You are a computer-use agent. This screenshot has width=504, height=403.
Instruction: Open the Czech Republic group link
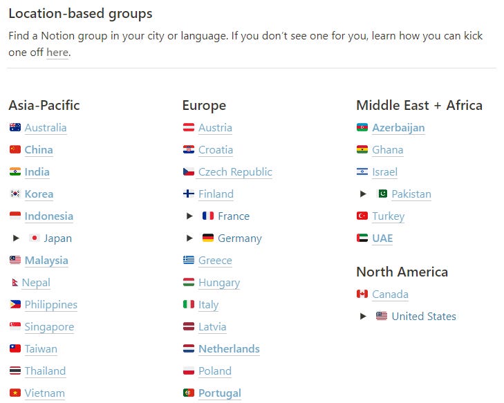[235, 172]
